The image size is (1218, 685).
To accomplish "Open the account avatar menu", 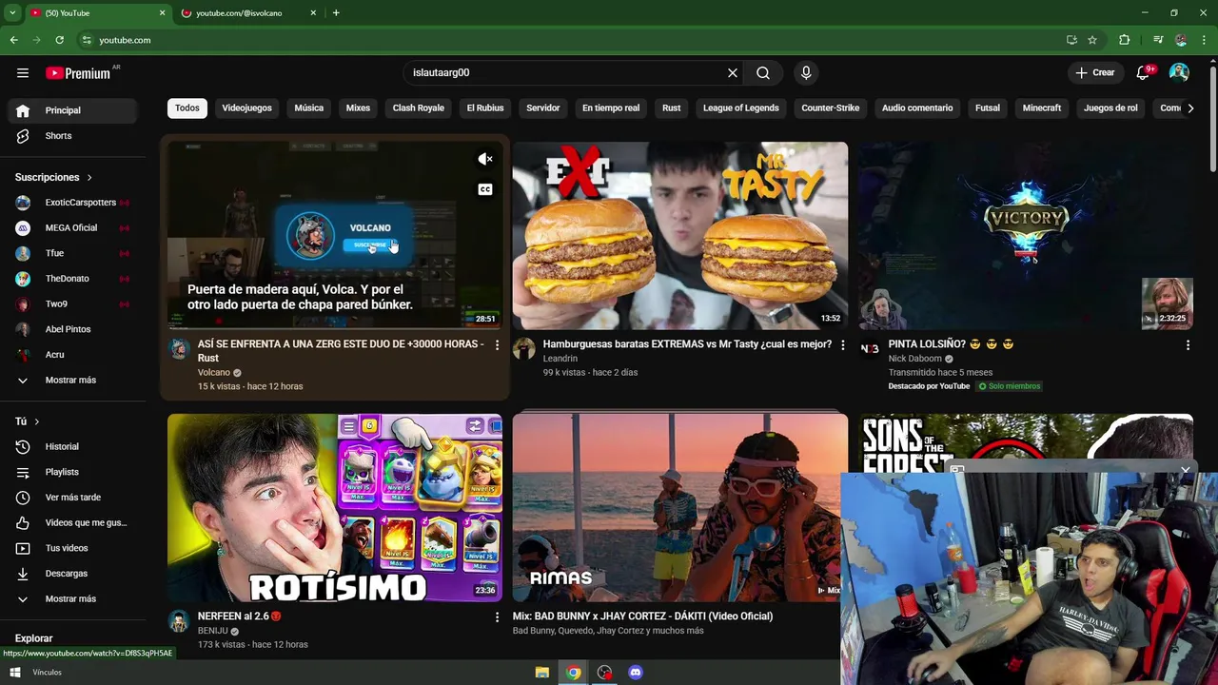I will (1179, 72).
